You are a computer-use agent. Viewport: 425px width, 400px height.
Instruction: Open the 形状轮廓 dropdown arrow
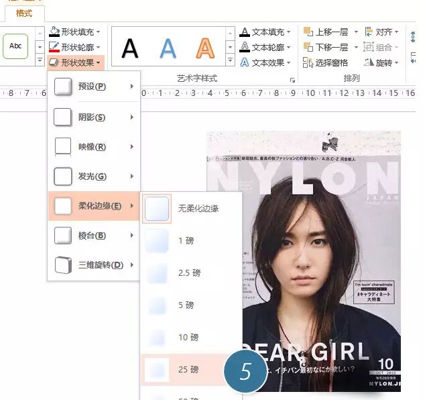(x=98, y=47)
